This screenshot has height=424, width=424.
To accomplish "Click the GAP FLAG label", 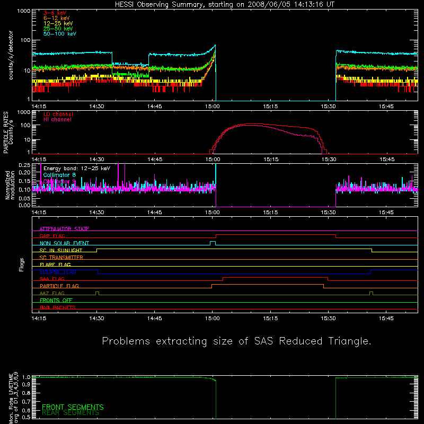I will pyautogui.click(x=52, y=236).
